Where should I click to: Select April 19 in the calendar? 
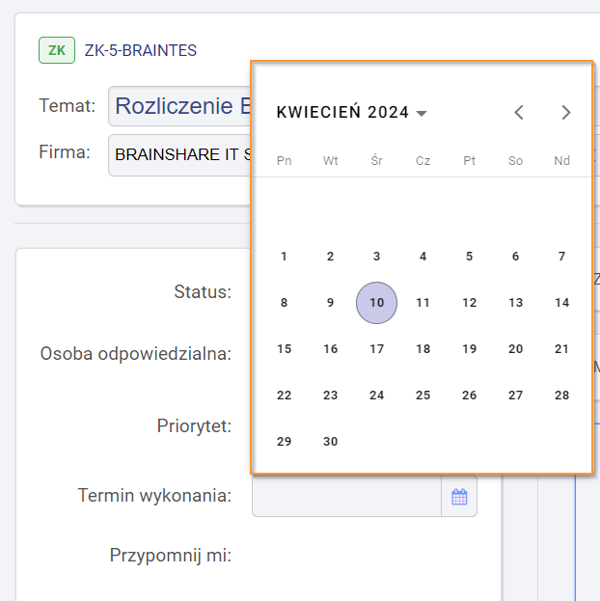(469, 349)
